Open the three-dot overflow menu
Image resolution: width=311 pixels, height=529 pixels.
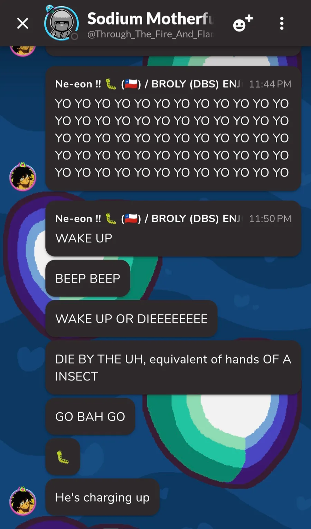(282, 24)
